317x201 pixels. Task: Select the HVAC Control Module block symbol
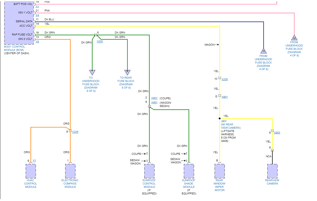tap(31, 170)
